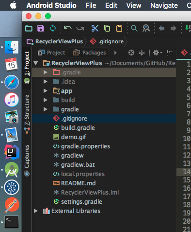Open Safari from the Dock
This screenshot has height=232, width=191.
pos(12,82)
